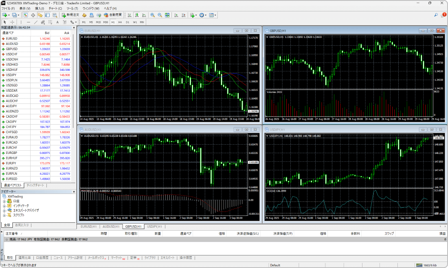The image size is (448, 268).
Task: Click the 注文番号 column header
Action: pyautogui.click(x=12, y=234)
